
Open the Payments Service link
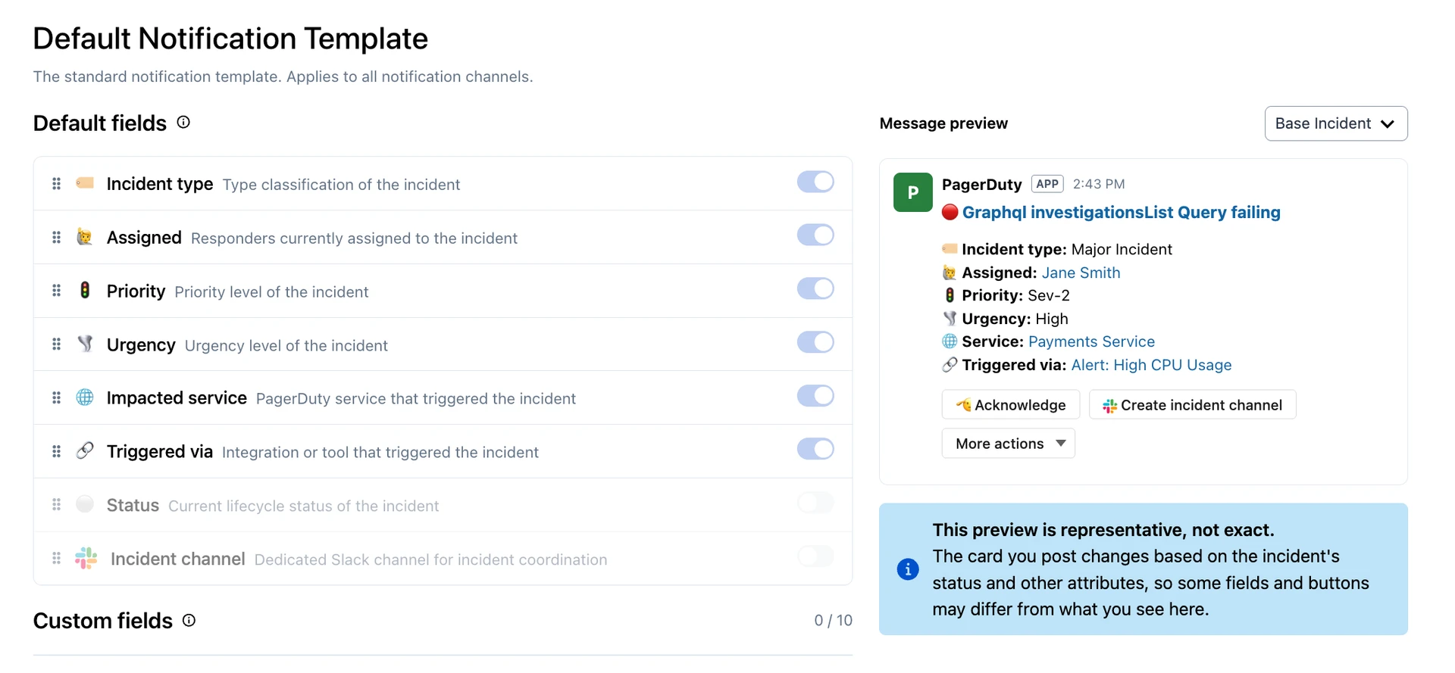click(x=1091, y=341)
